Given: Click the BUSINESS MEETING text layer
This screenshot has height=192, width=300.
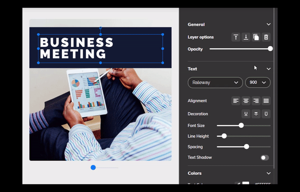Looking at the screenshot, I should pos(76,48).
